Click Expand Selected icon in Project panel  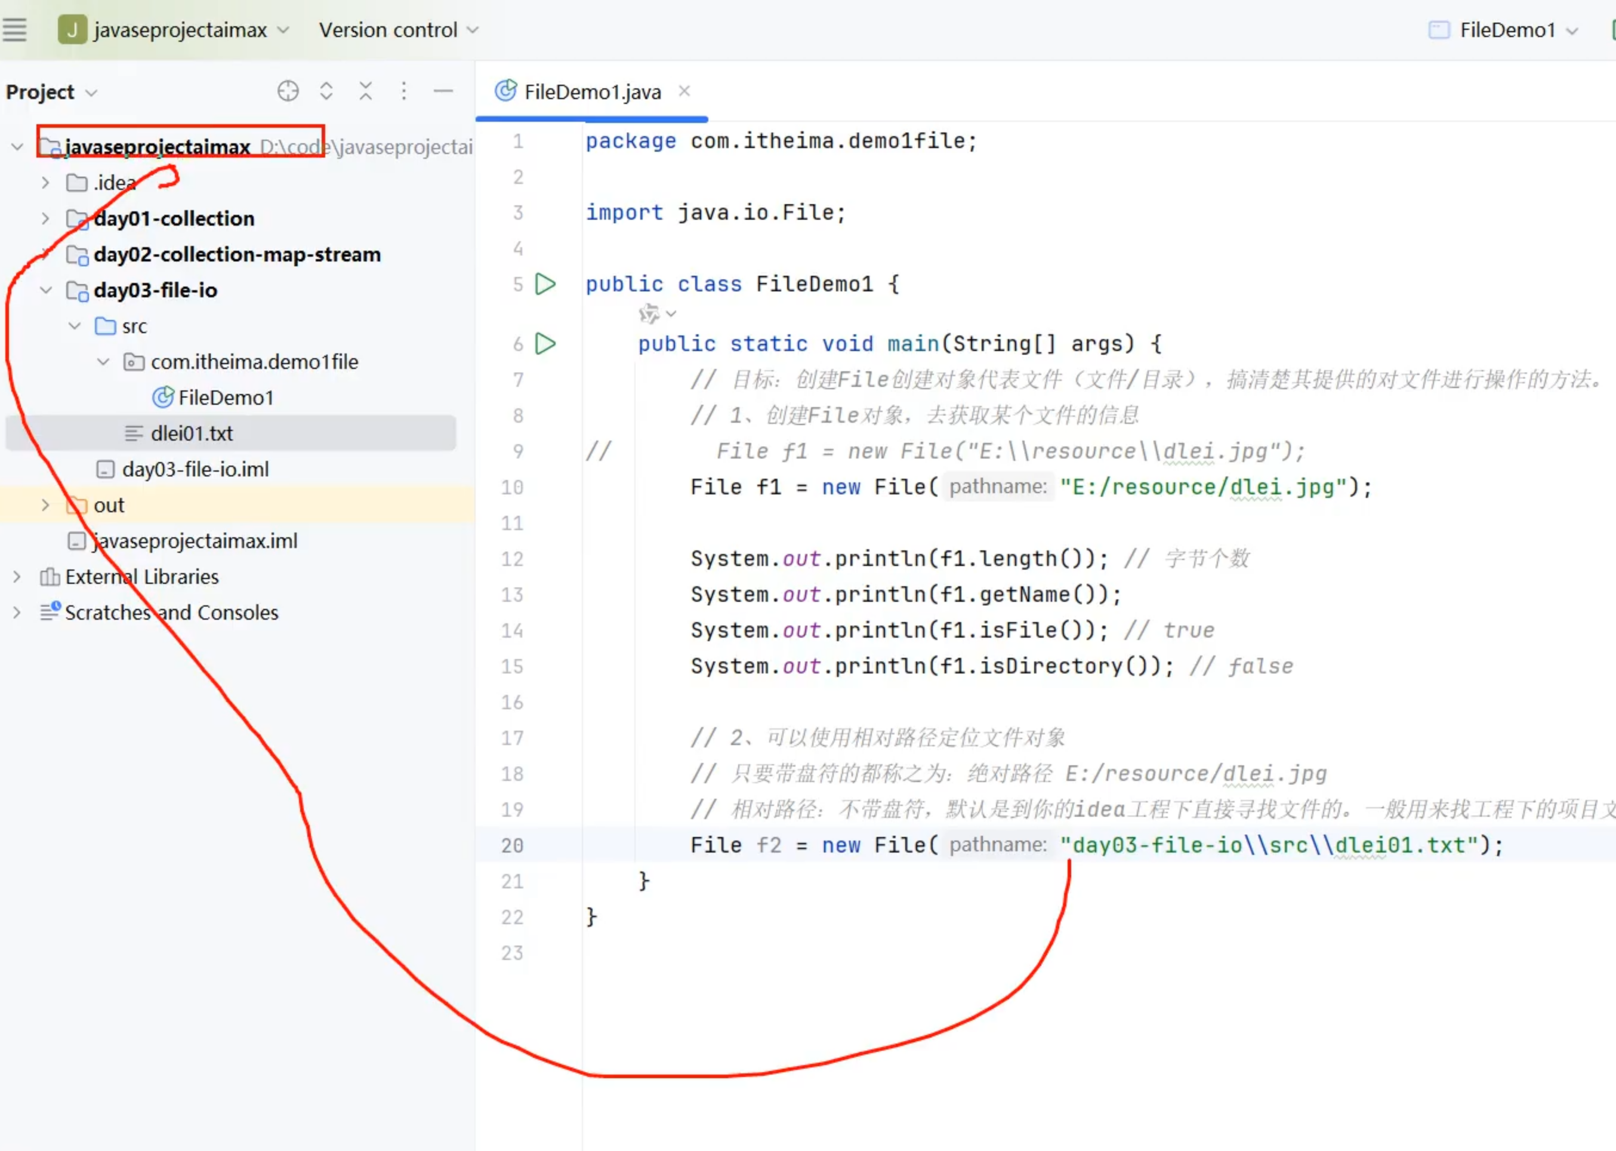click(x=326, y=91)
